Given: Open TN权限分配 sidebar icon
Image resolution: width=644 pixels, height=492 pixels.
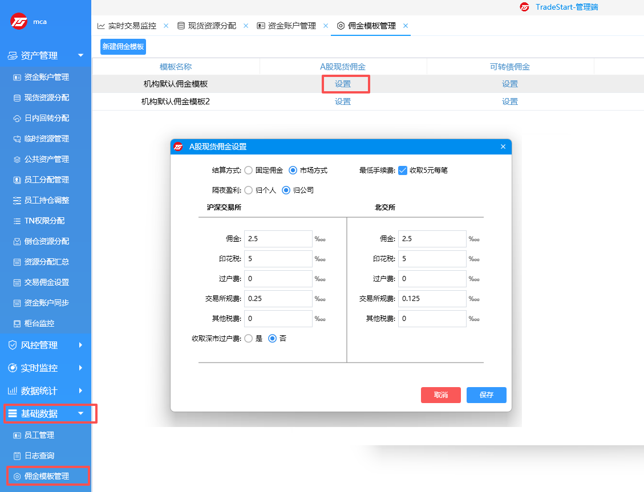Looking at the screenshot, I should coord(17,221).
